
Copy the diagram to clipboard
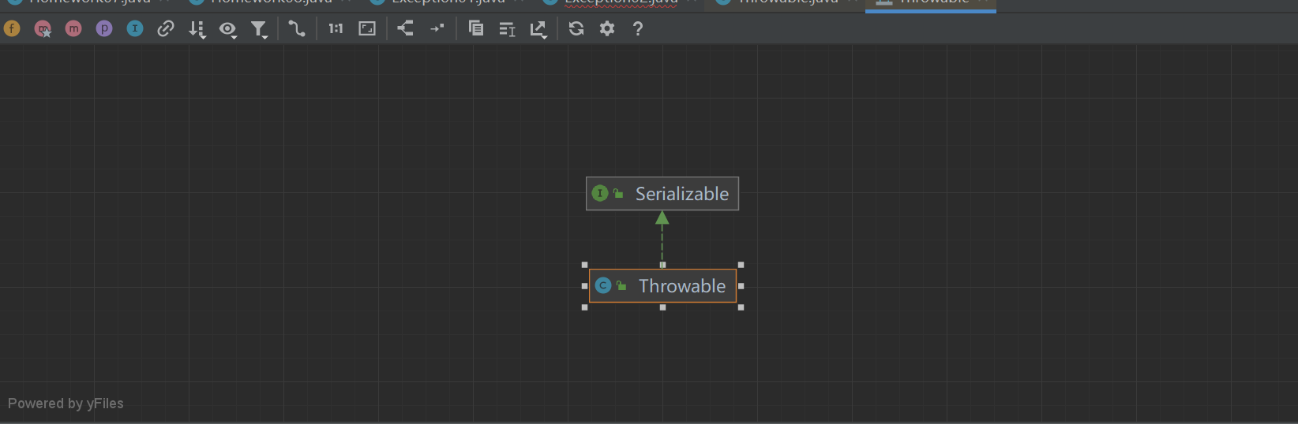(475, 29)
